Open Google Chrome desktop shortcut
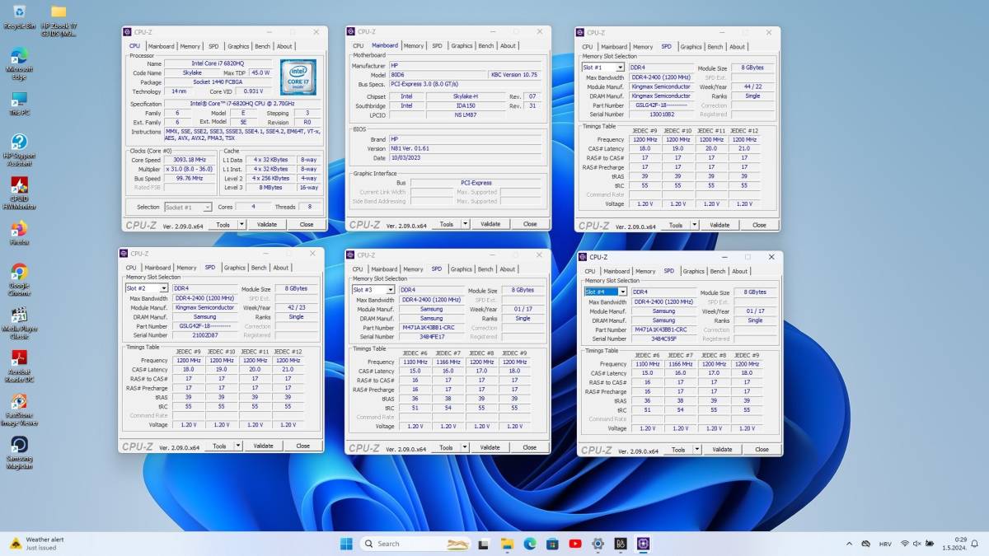Viewport: 989px width, 556px height. pyautogui.click(x=19, y=280)
